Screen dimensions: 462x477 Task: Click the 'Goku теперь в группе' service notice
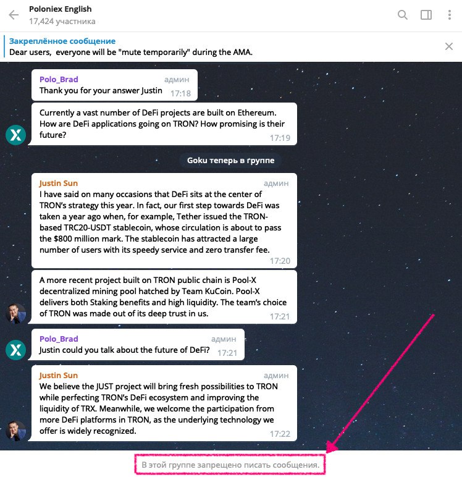230,160
